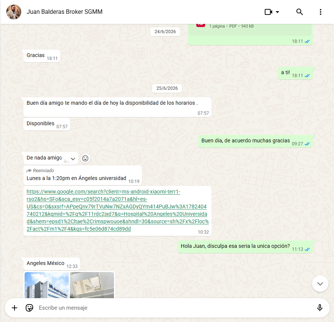Jump to latest messages with down arrow
The width and height of the screenshot is (334, 322).
[x=320, y=284]
